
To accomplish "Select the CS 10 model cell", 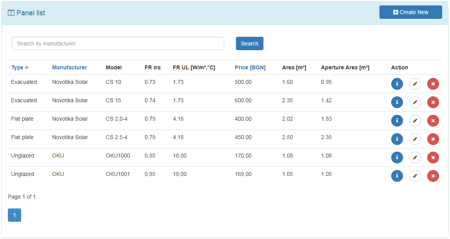I will (113, 82).
